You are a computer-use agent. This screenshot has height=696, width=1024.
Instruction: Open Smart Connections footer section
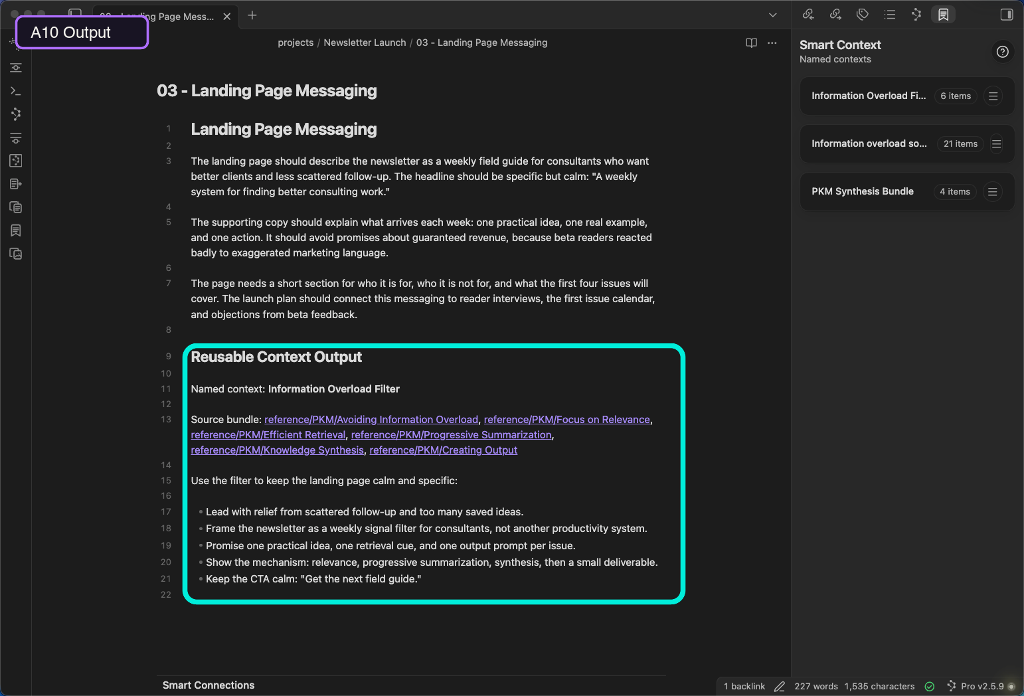coord(209,685)
